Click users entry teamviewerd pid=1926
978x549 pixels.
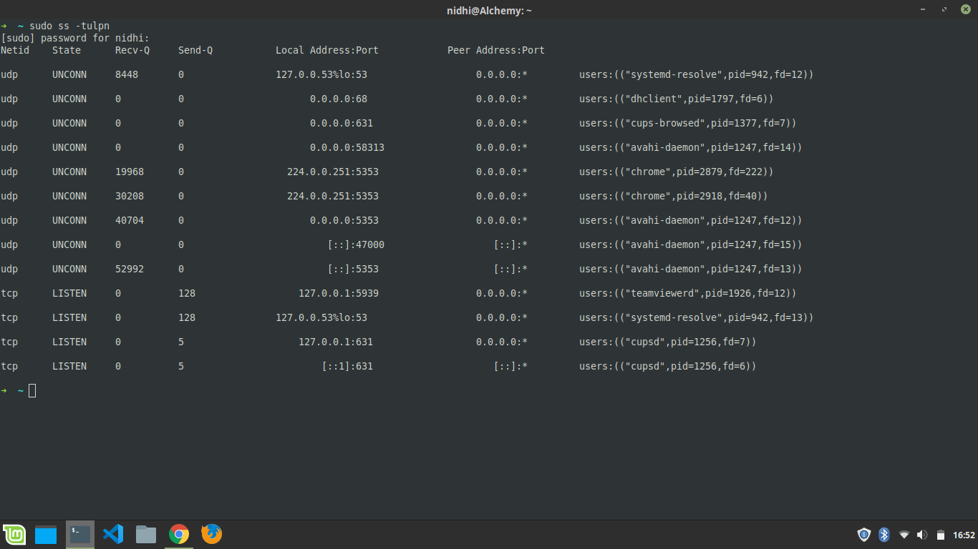[688, 293]
